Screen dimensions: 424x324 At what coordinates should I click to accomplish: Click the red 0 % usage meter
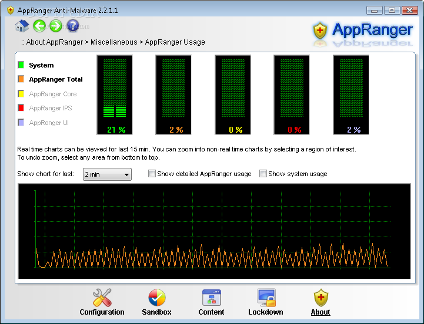(292, 95)
